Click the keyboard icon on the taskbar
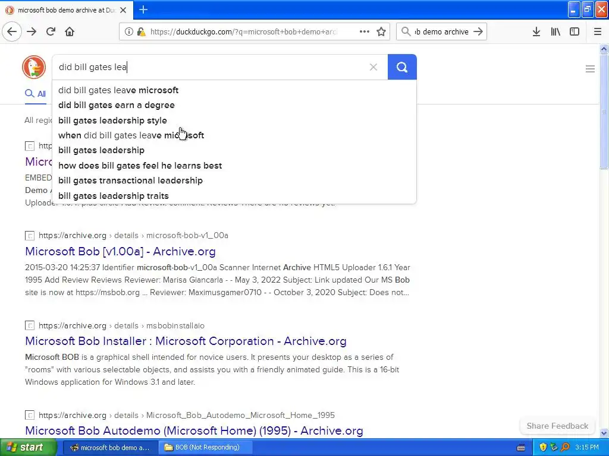609x456 pixels. [521, 448]
